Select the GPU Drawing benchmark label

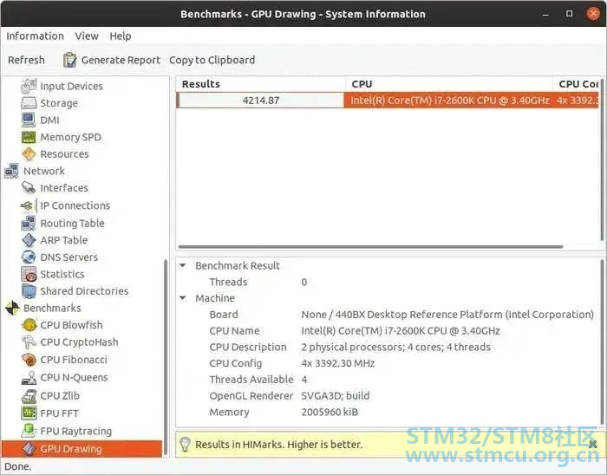pos(71,449)
